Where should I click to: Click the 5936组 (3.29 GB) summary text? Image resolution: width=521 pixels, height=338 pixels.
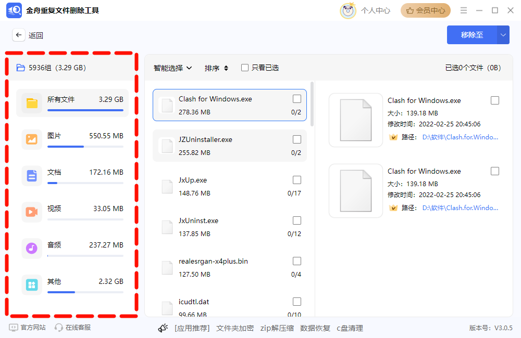57,68
